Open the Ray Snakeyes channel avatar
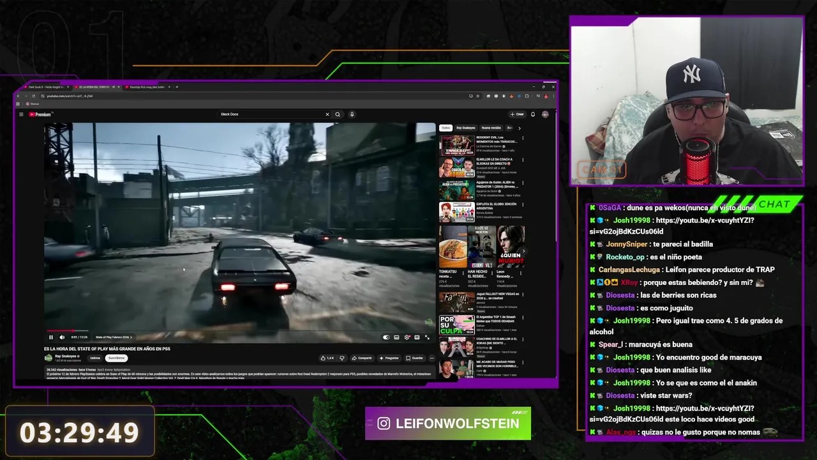 49,358
